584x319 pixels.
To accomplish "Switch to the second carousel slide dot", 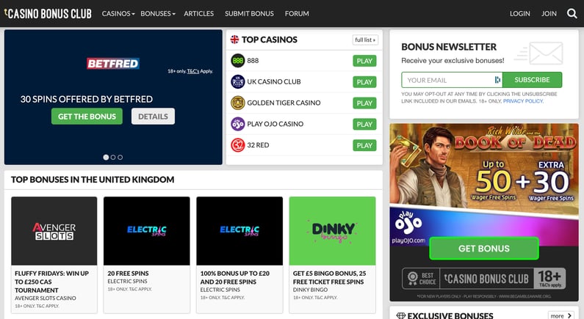I will [113, 157].
